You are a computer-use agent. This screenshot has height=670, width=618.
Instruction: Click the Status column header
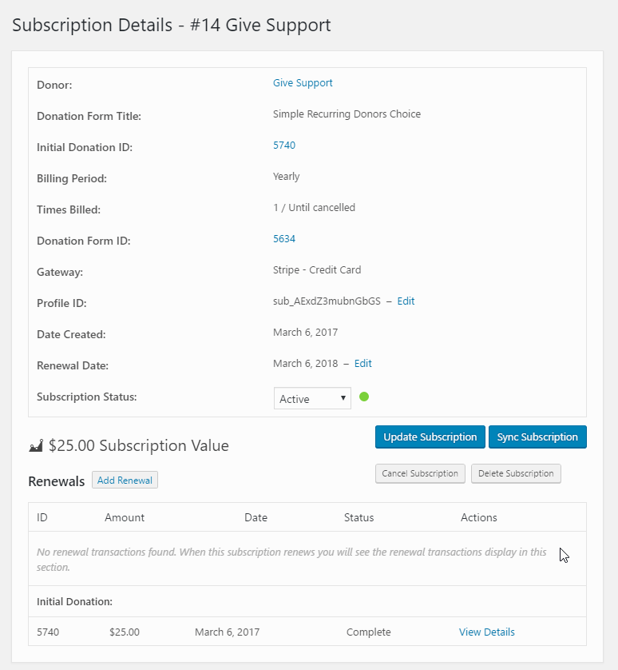[x=359, y=517]
